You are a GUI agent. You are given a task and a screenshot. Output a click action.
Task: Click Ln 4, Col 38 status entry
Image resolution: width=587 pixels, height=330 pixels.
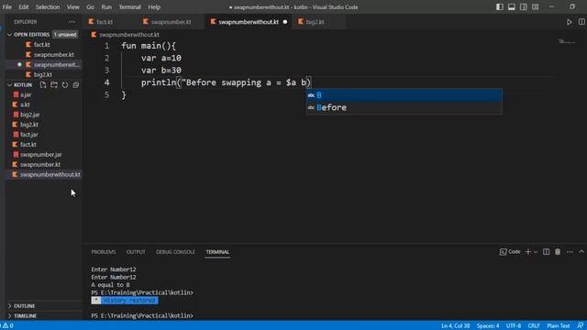click(455, 325)
